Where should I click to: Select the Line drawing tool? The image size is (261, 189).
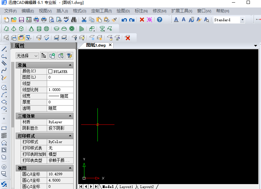click(4, 49)
